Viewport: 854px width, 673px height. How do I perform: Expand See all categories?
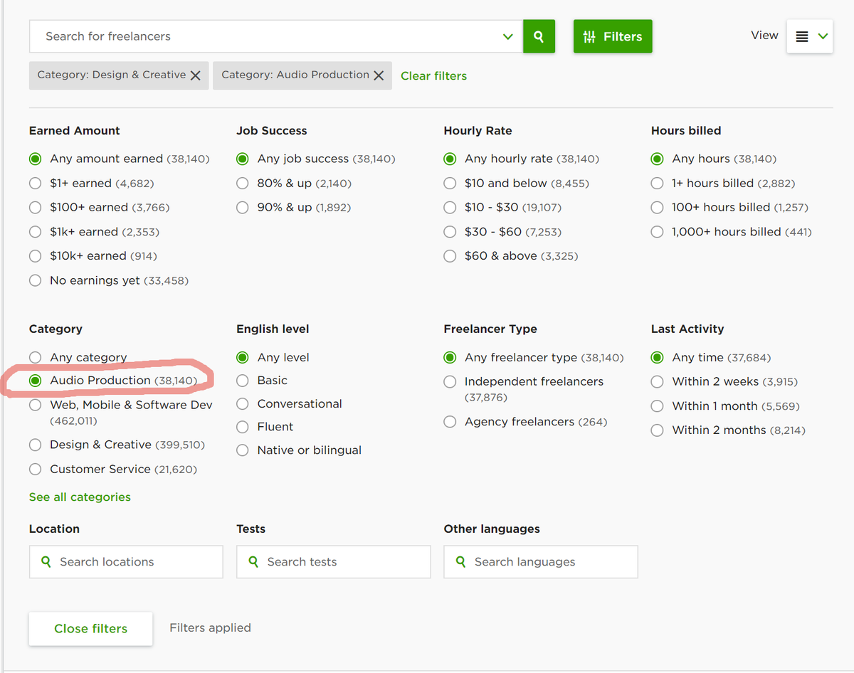[x=80, y=497]
